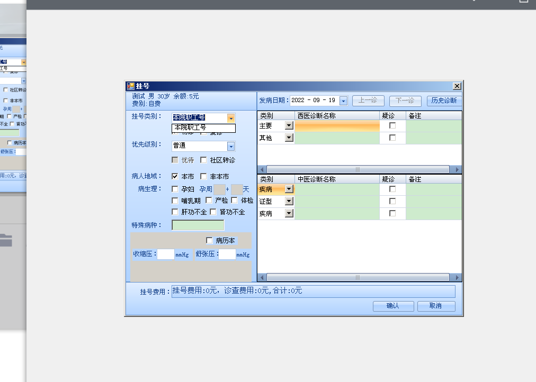
Task: Open the 挂号类别 dropdown arrow
Action: point(231,118)
